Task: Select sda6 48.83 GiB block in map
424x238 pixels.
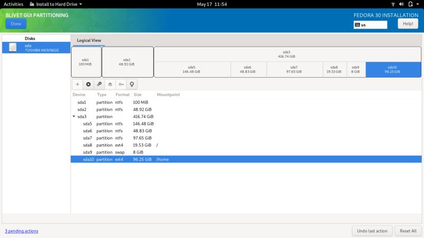Action: pos(249,70)
